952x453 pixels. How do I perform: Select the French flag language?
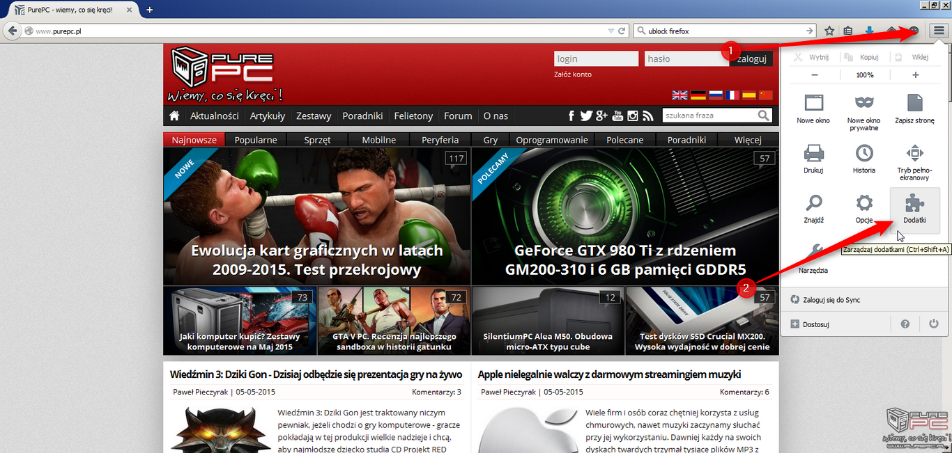click(732, 95)
